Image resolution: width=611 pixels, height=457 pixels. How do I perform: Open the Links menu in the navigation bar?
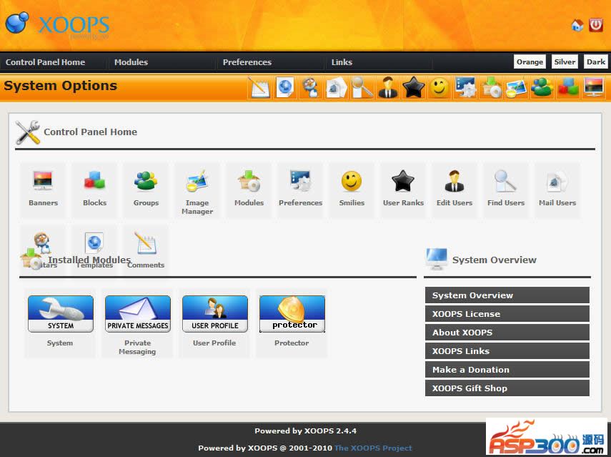(x=342, y=62)
